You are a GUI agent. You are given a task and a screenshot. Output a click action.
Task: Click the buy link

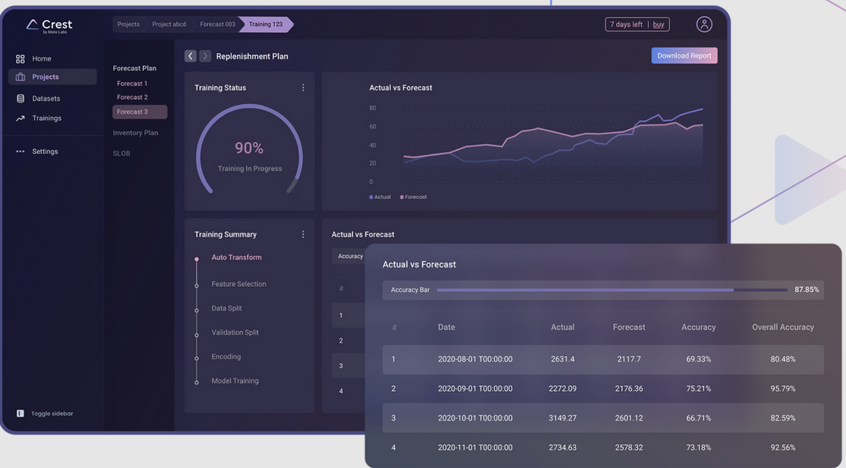pos(658,25)
